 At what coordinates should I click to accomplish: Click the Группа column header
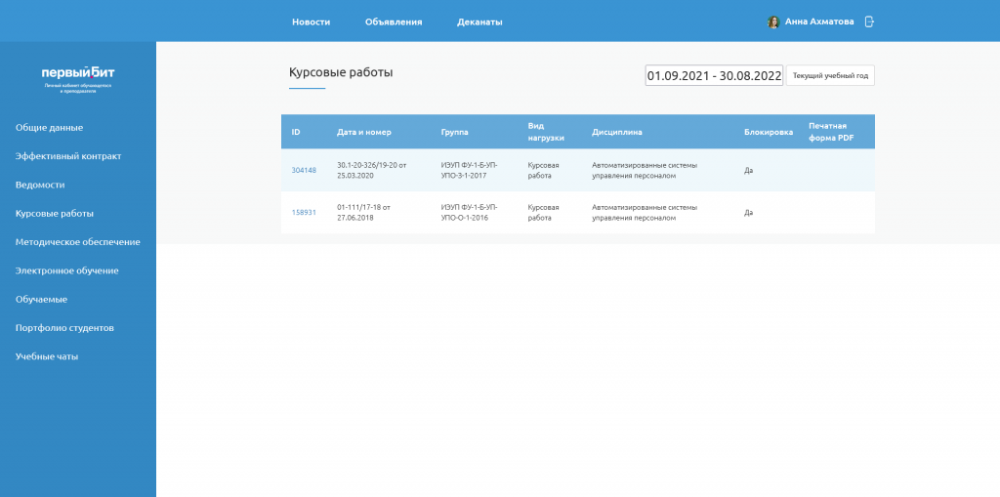[x=454, y=132]
